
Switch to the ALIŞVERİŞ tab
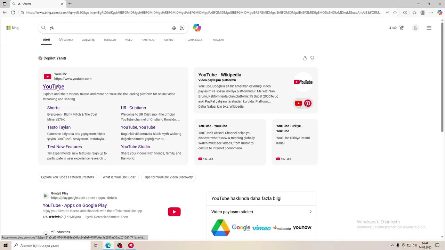pos(88,40)
